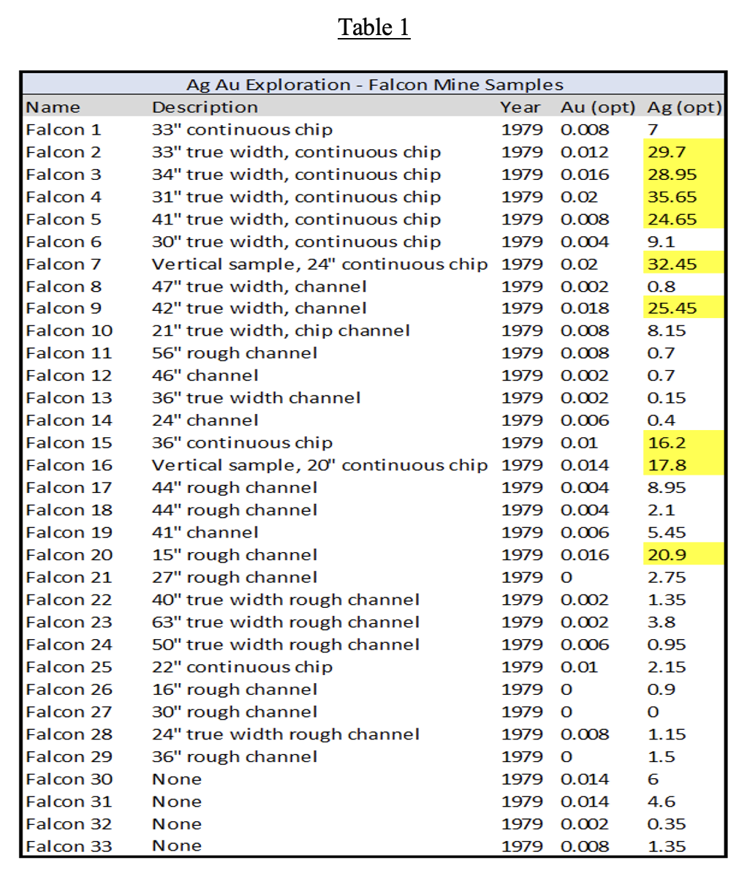Select the Au (opt) column header
This screenshot has height=882, width=747.
(597, 108)
